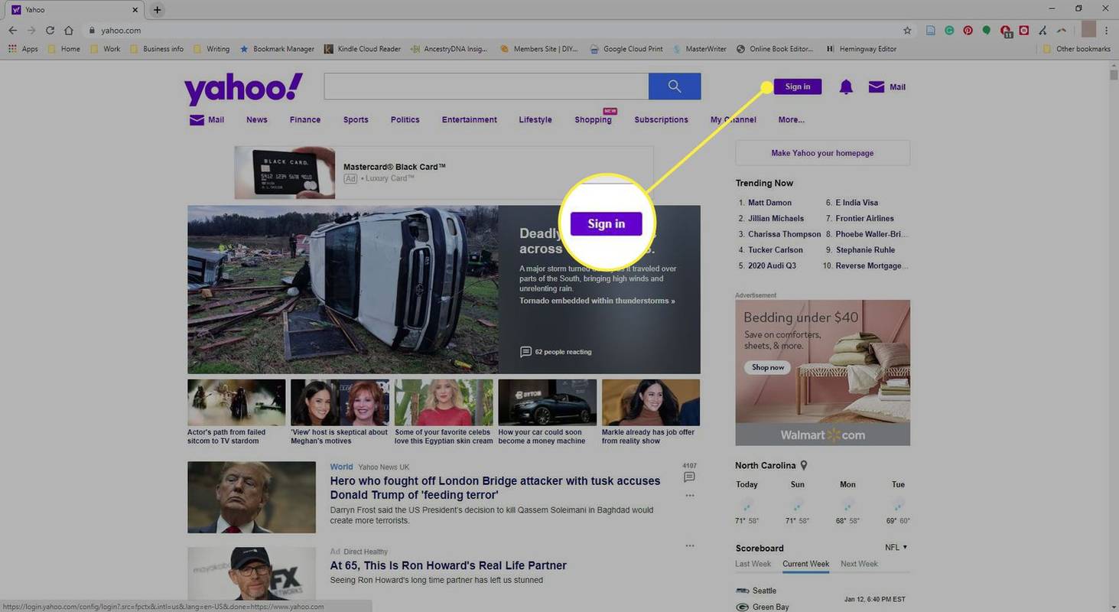Open the Business info bookmarks folder
This screenshot has width=1119, height=612.
click(x=157, y=49)
